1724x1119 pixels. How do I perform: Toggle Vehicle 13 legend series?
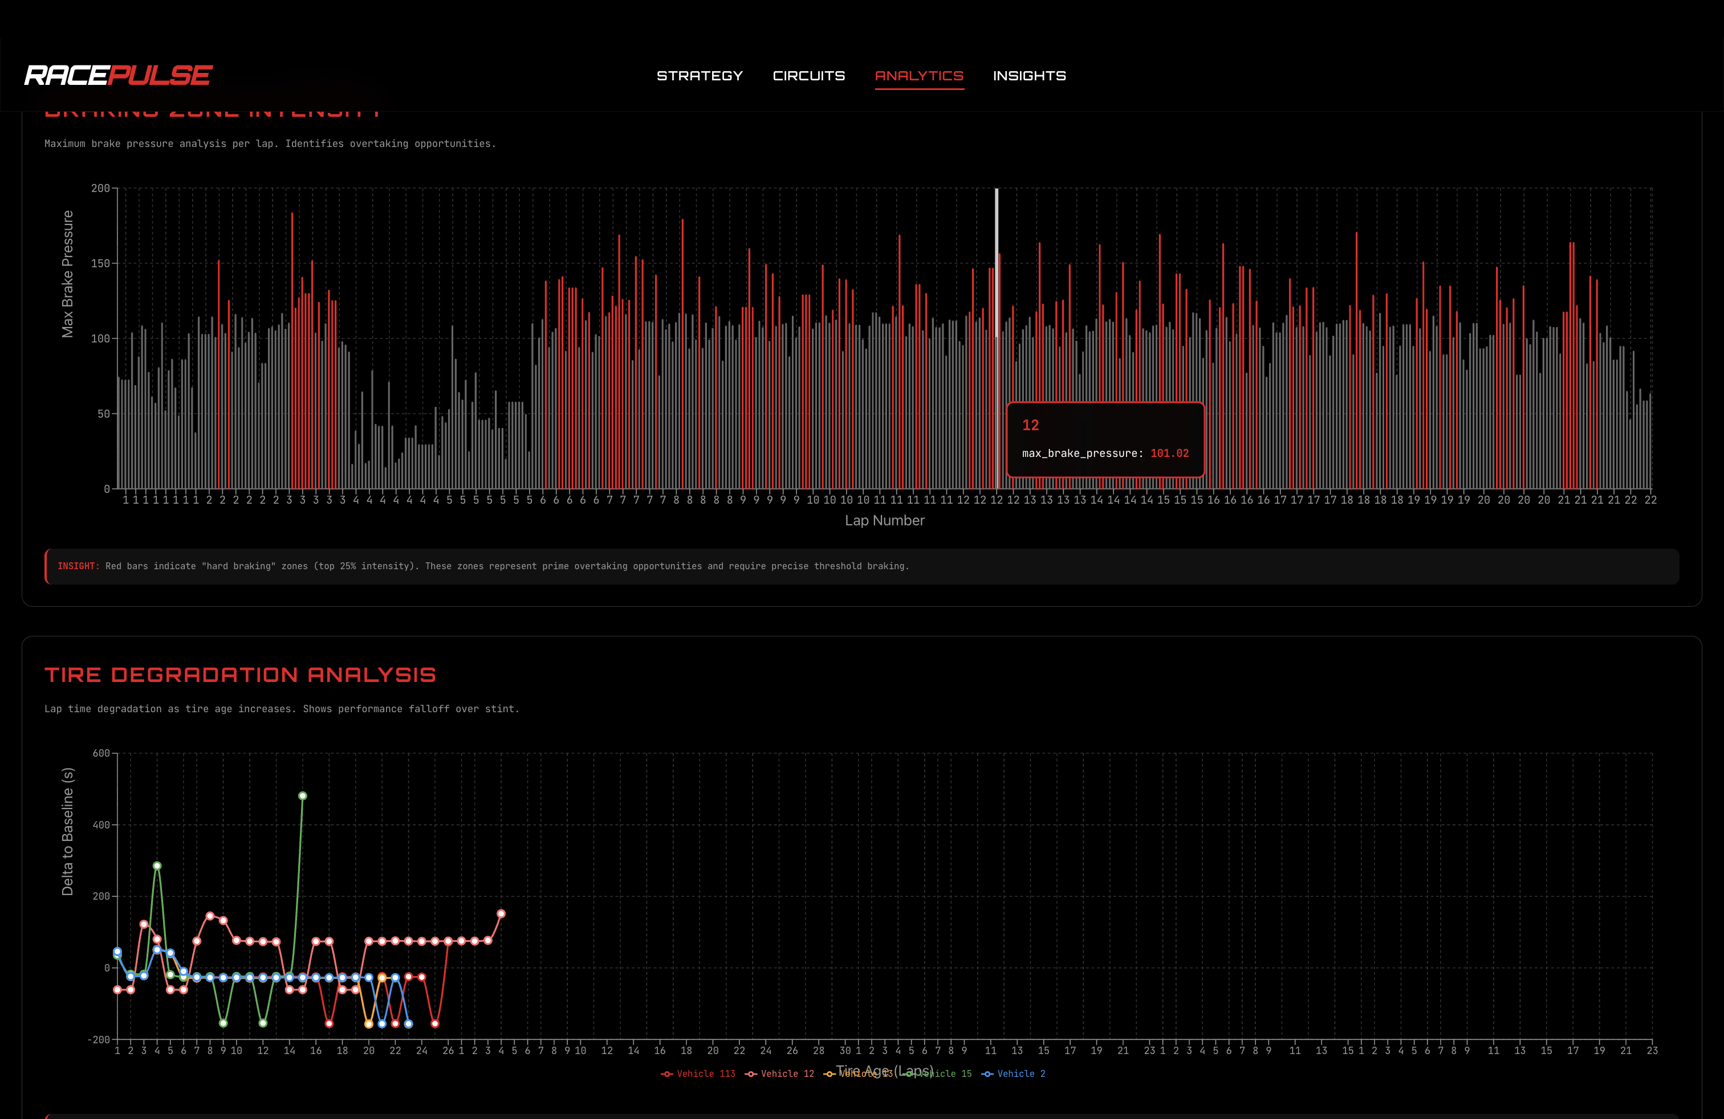click(862, 1074)
